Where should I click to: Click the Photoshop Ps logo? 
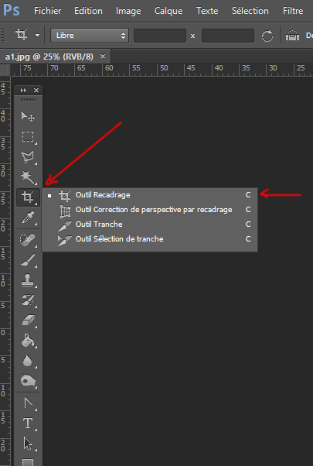pyautogui.click(x=12, y=10)
